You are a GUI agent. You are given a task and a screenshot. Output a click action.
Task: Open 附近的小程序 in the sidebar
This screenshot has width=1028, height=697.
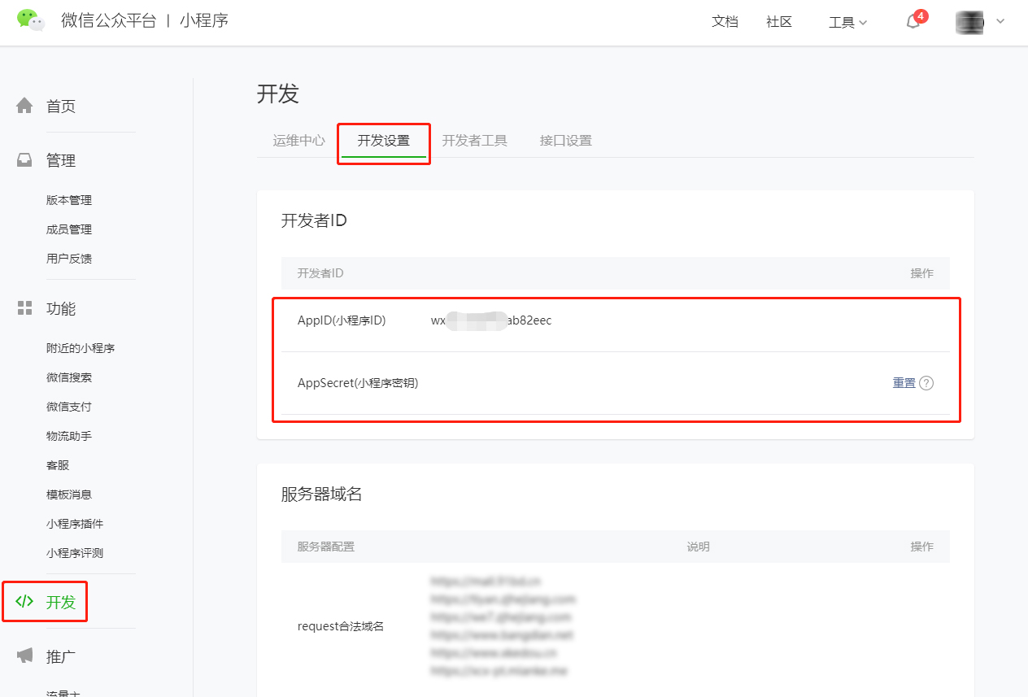(81, 348)
